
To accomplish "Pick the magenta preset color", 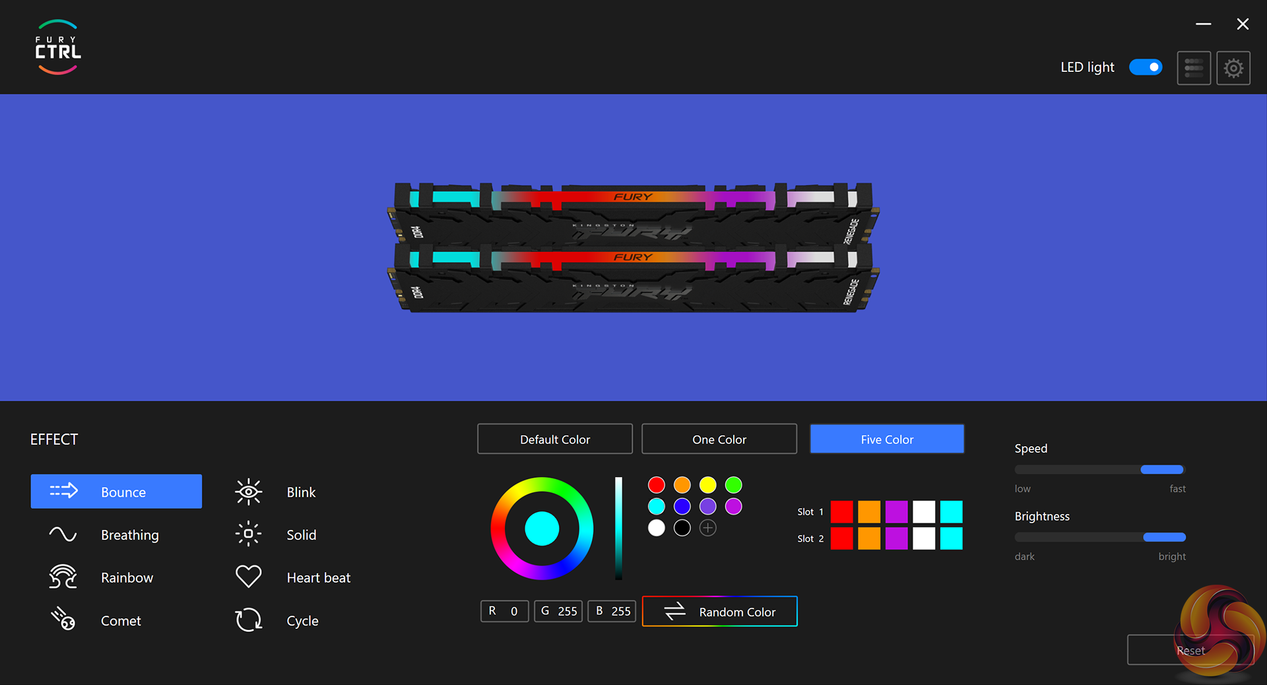I will click(734, 507).
